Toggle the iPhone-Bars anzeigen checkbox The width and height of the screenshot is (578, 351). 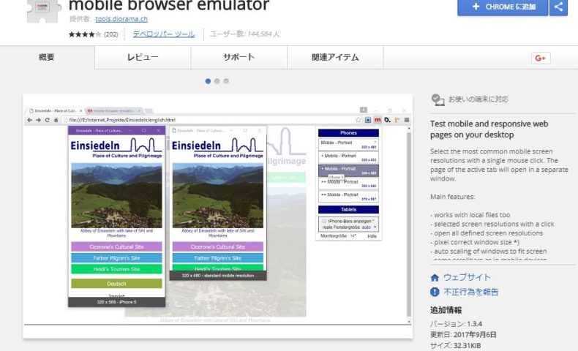[x=324, y=221]
